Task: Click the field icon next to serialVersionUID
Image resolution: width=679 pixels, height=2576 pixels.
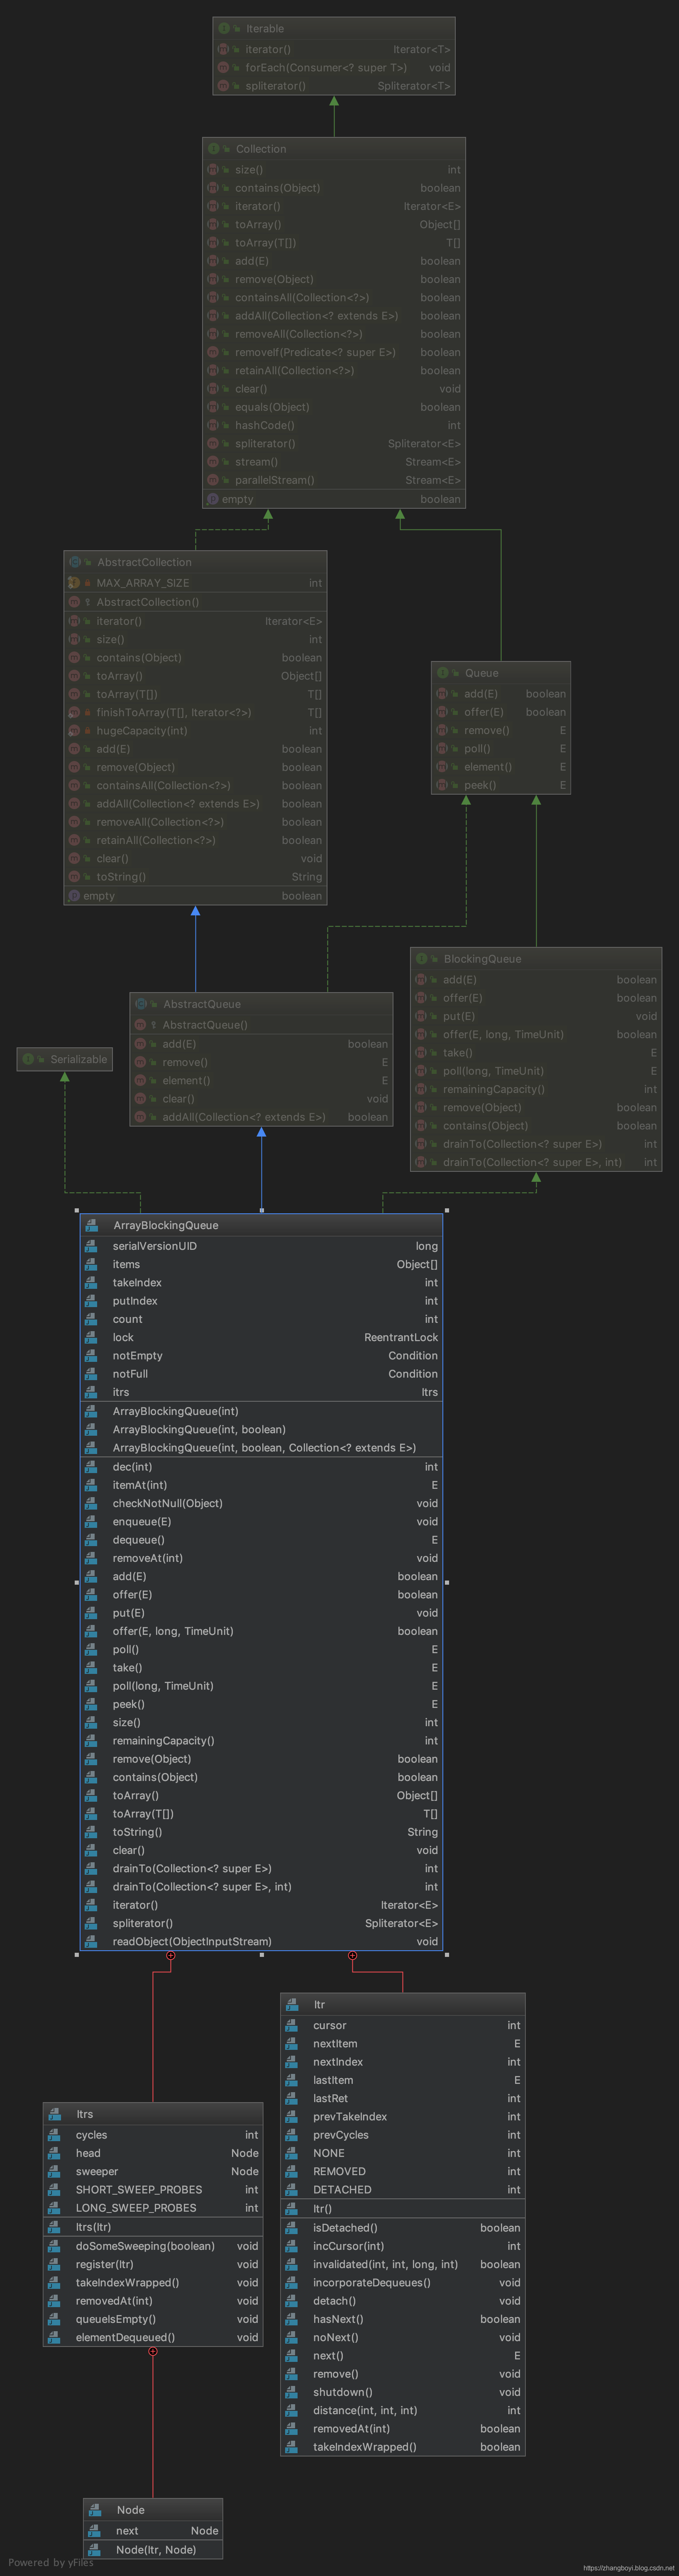Action: pos(91,1246)
